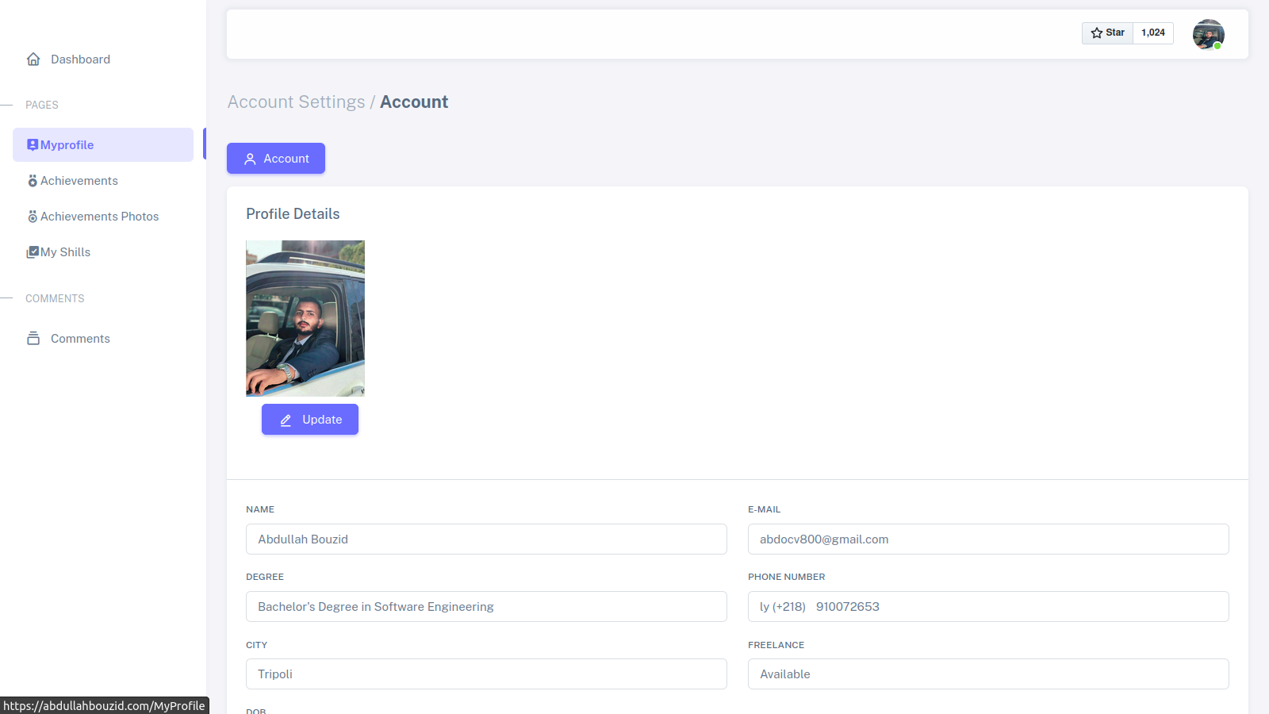Viewport: 1269px width, 714px height.
Task: Focus the Name input field
Action: click(x=486, y=539)
